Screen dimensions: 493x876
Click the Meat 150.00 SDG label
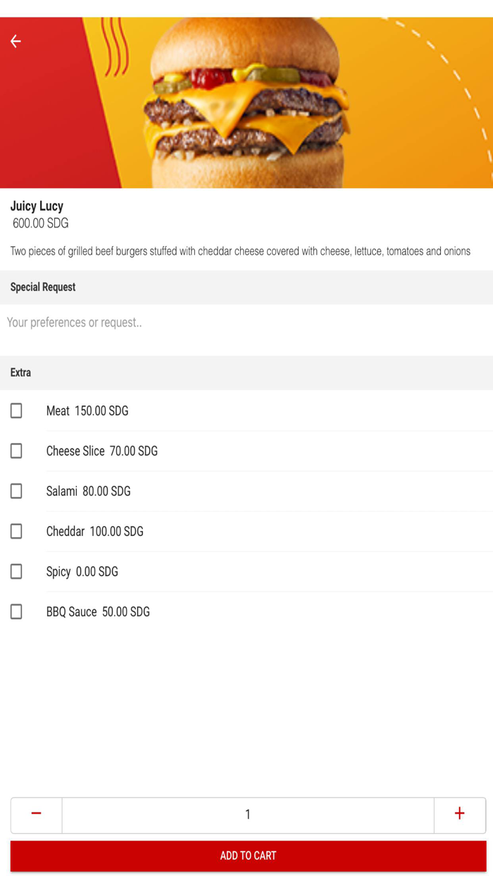87,411
